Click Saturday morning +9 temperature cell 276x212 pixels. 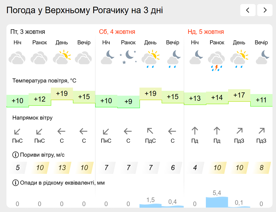pos(128,102)
